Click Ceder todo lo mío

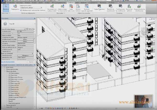click(71, 8)
